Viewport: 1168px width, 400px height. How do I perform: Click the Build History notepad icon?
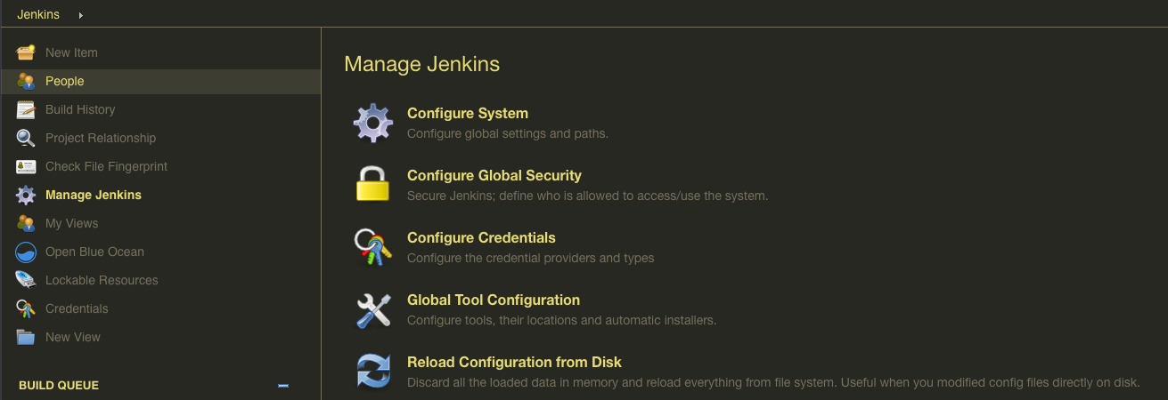click(x=26, y=109)
